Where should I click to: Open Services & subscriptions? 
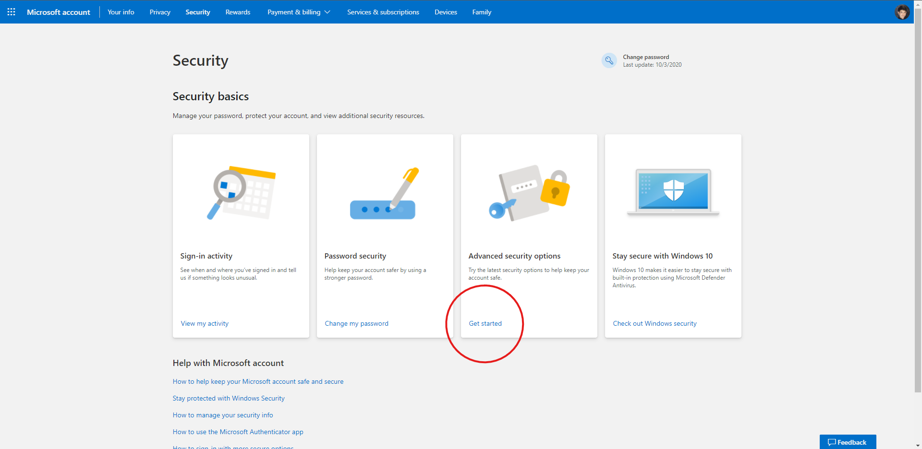tap(383, 12)
